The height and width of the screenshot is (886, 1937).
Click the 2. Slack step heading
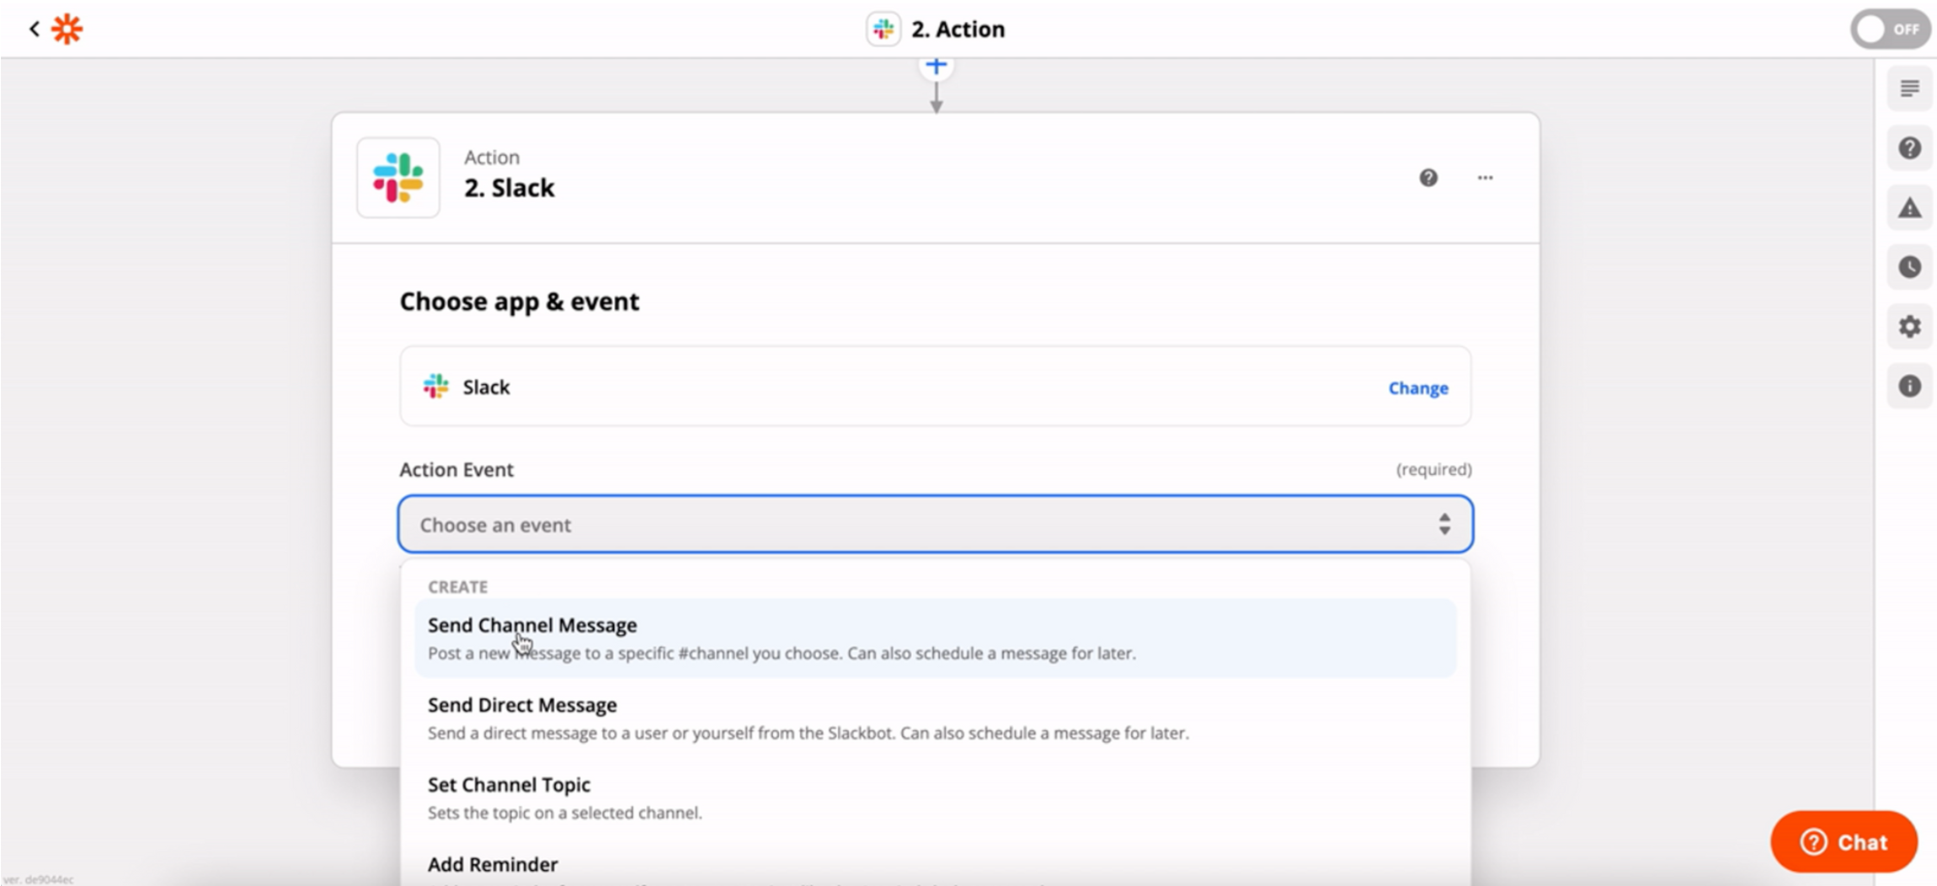509,188
